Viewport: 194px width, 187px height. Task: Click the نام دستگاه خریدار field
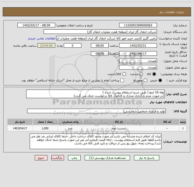[100, 32]
